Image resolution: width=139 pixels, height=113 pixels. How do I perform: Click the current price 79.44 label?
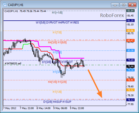click(x=130, y=66)
